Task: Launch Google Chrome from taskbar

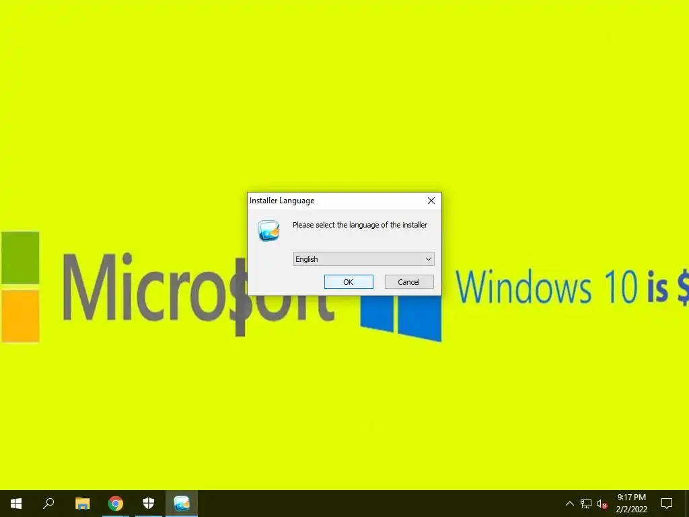Action: coord(116,504)
